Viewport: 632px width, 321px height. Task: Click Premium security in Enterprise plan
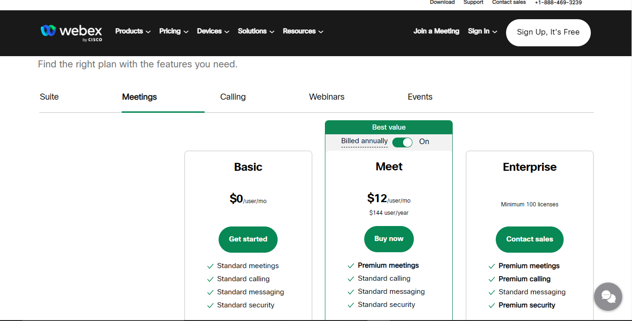[527, 305]
